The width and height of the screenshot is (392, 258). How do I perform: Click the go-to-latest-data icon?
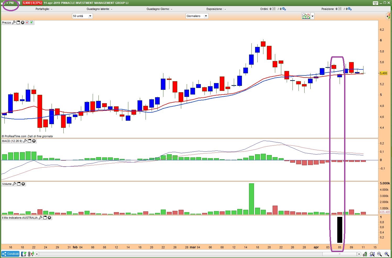click(x=365, y=254)
